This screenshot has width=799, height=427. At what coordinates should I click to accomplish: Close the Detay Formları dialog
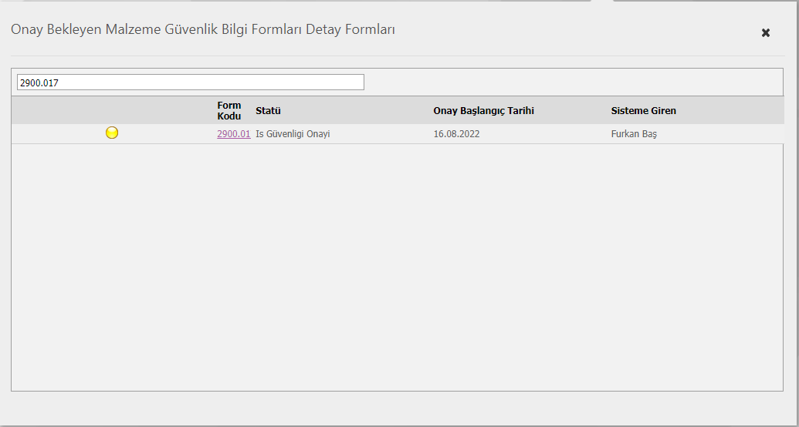tap(765, 32)
